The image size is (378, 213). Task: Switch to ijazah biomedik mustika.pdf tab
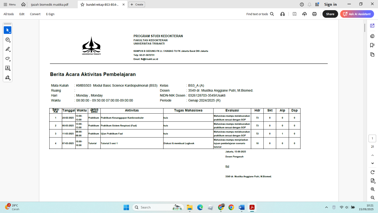coord(50,4)
